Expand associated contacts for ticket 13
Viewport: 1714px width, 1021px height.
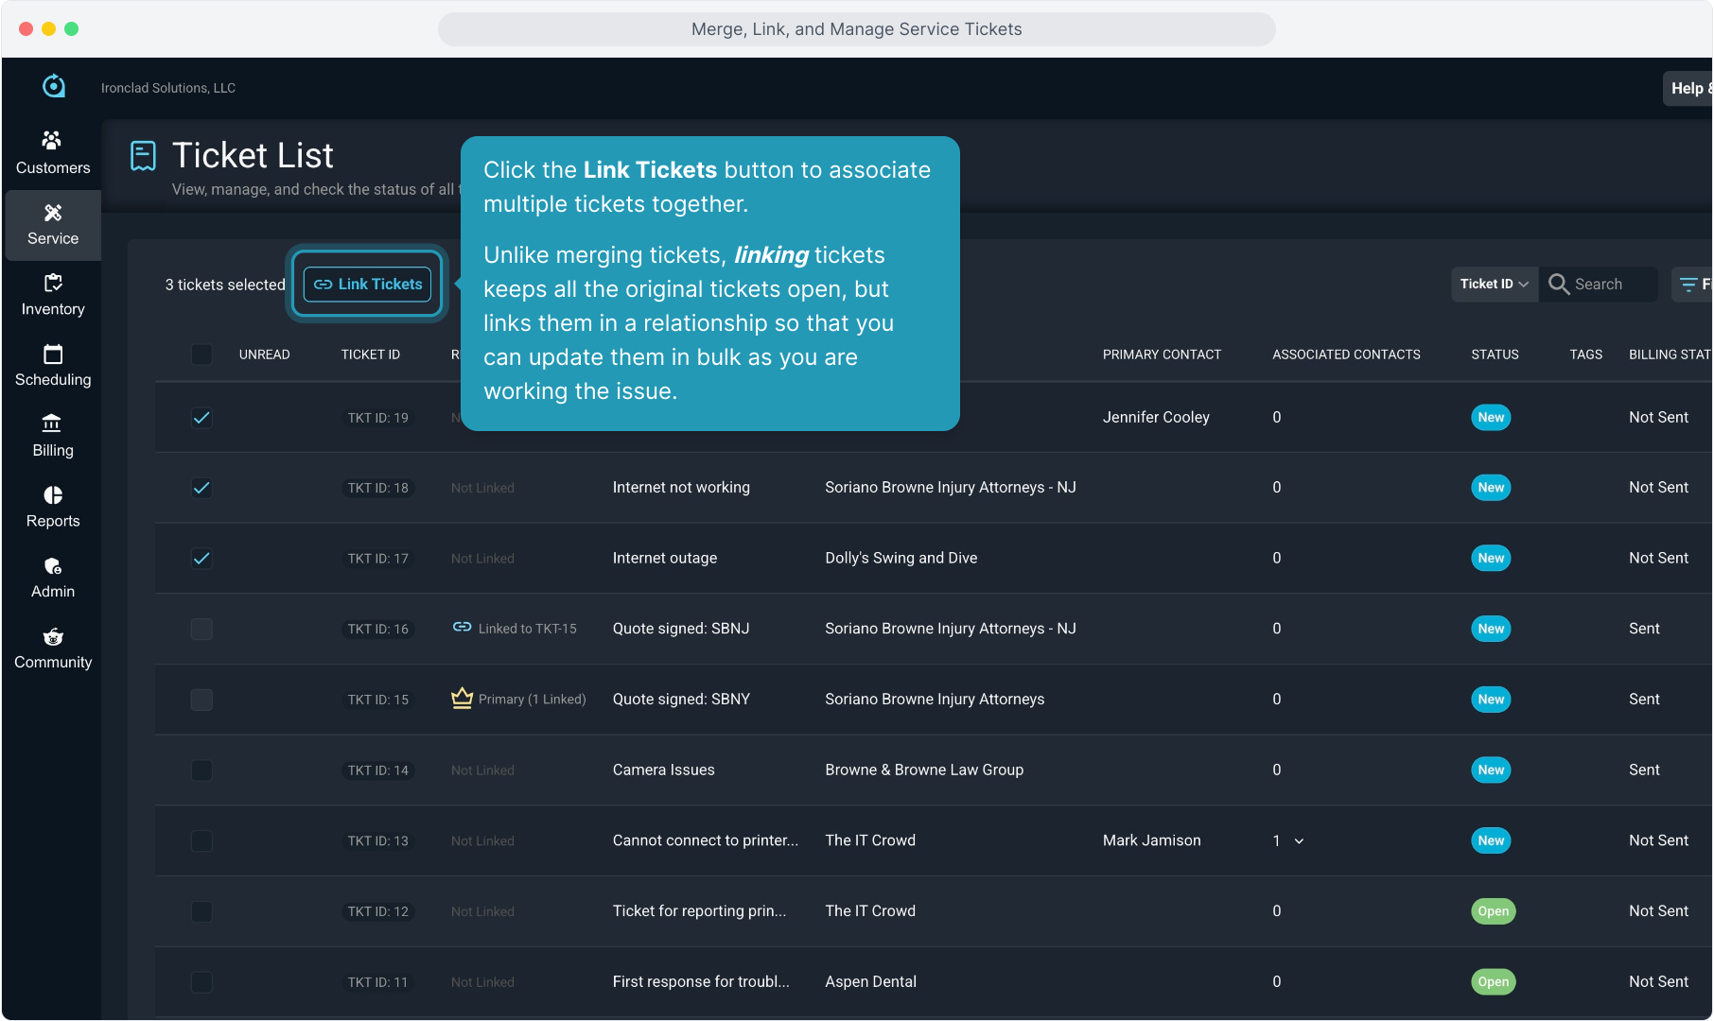pyautogui.click(x=1299, y=841)
